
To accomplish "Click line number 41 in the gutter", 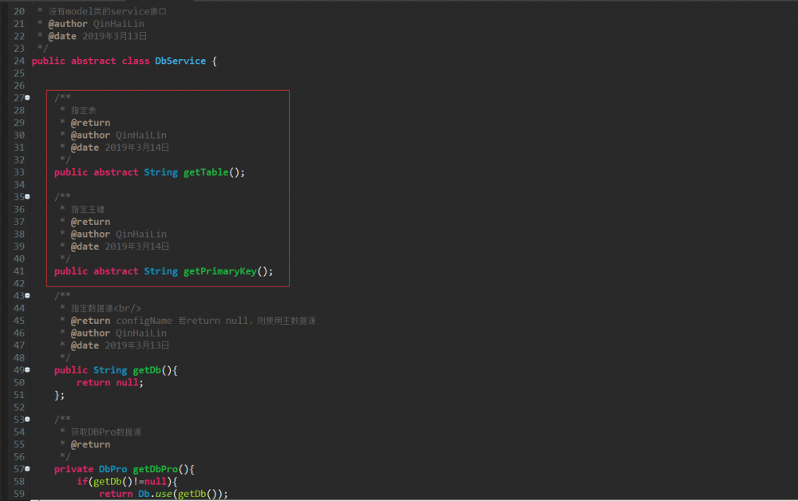I will tap(18, 270).
